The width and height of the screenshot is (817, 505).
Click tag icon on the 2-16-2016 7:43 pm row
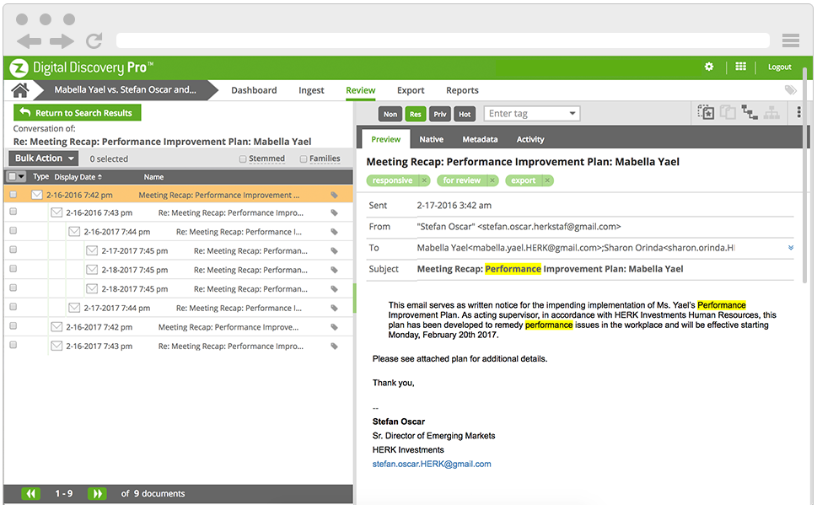334,212
